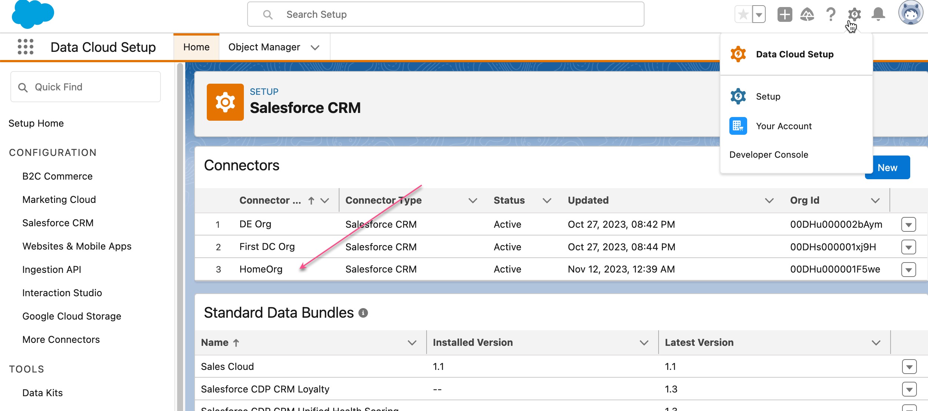Open B2C Commerce configuration
Image resolution: width=928 pixels, height=411 pixels.
57,176
